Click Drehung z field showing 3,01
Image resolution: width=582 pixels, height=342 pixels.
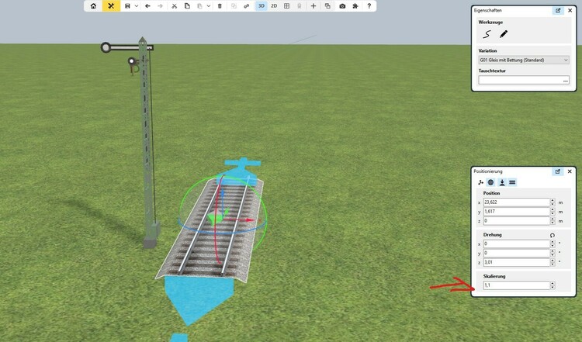516,262
